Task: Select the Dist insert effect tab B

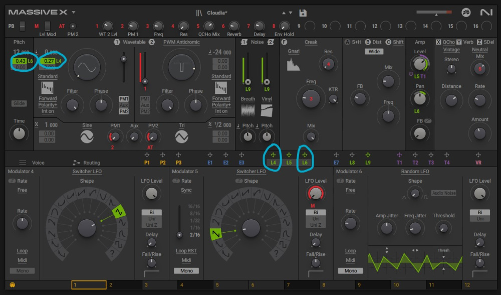Action: [373, 42]
